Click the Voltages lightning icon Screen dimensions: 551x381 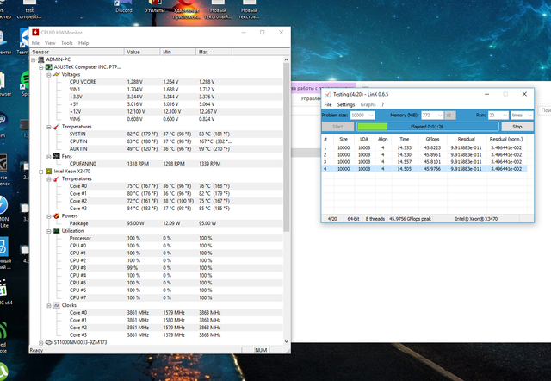click(x=57, y=75)
